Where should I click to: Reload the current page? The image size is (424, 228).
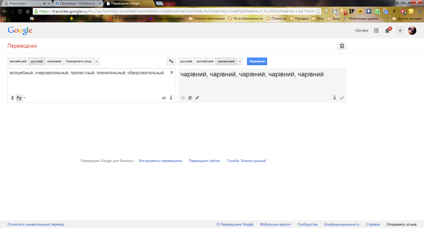coord(20,11)
